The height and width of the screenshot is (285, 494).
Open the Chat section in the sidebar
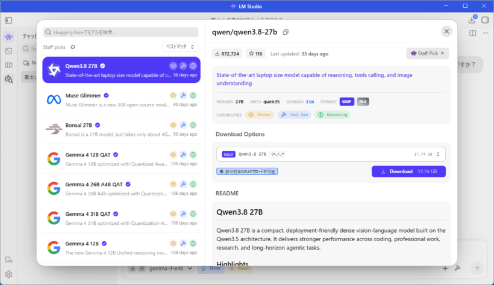click(8, 37)
